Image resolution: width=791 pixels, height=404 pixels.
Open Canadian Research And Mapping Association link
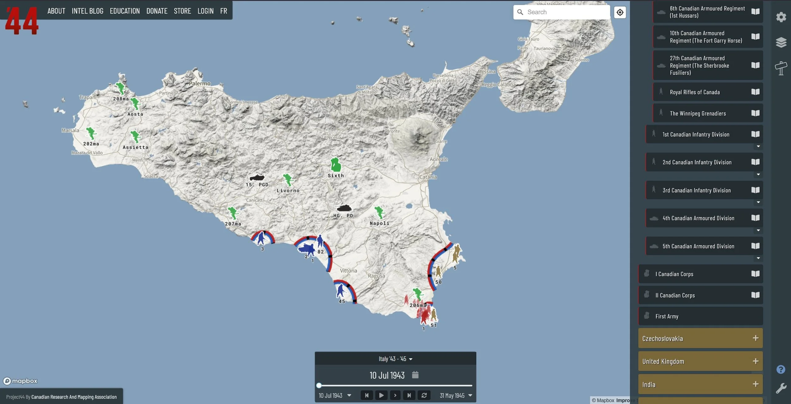74,397
